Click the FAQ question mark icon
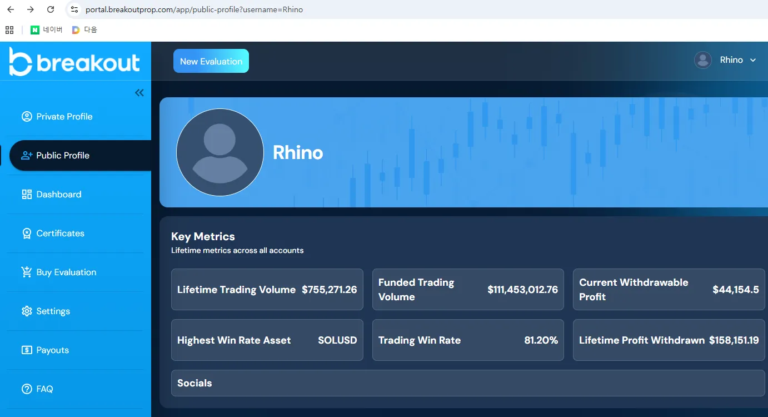The image size is (768, 417). (x=27, y=389)
